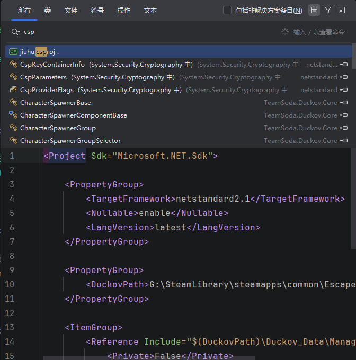Screen dimensions: 356x360
Task: Click the assembly icon on the CspParameters row
Action: tap(344, 77)
